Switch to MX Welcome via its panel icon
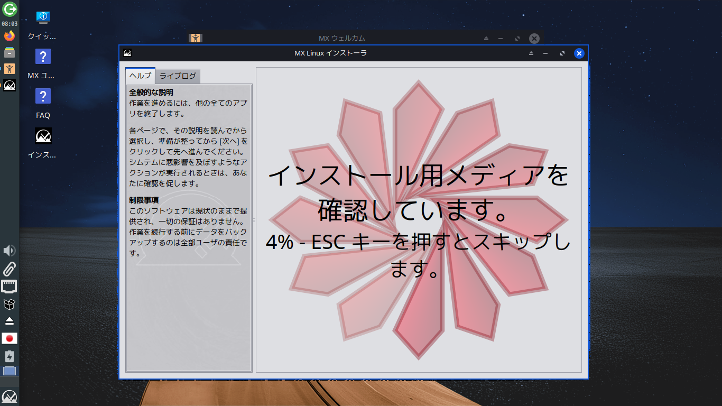 (x=10, y=68)
